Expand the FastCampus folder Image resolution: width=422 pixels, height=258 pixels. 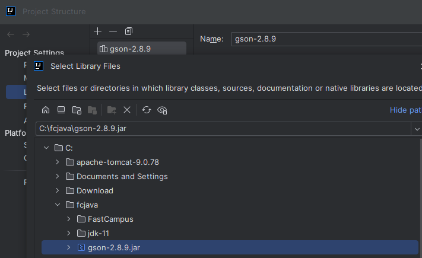click(69, 219)
